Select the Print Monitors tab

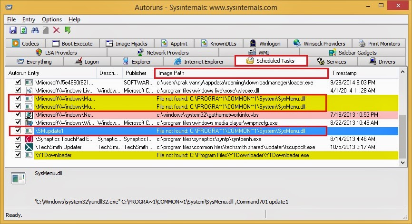[379, 44]
